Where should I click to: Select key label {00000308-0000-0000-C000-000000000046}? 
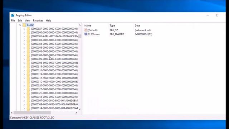point(54,55)
